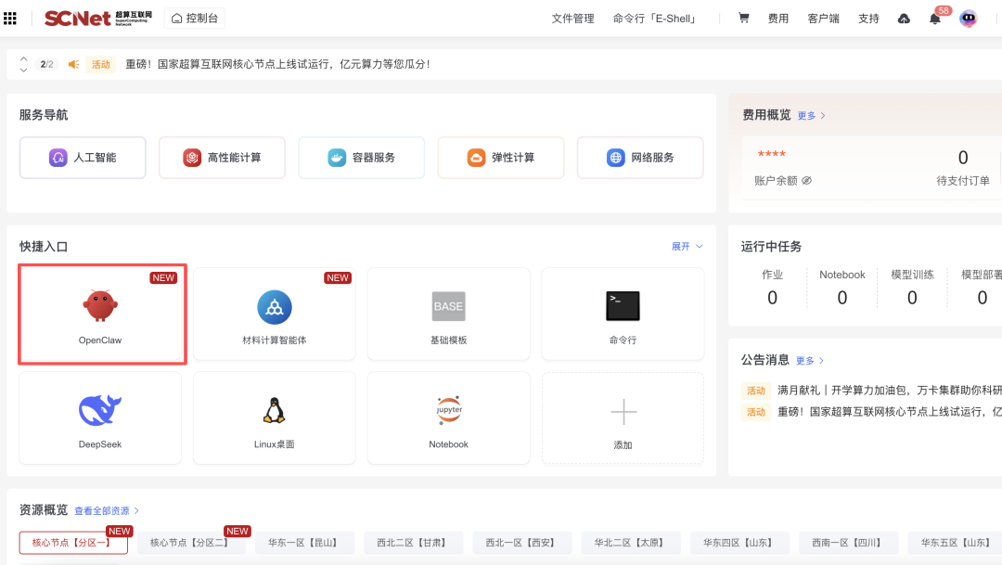Screen dimensions: 1002x565
Task: Click the next announcement down arrow
Action: point(23,71)
